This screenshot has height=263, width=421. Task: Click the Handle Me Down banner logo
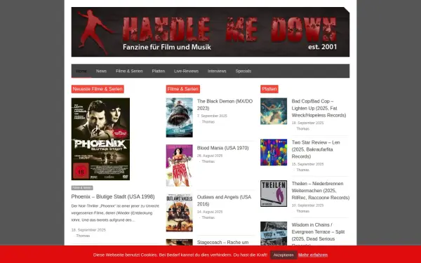[210, 32]
